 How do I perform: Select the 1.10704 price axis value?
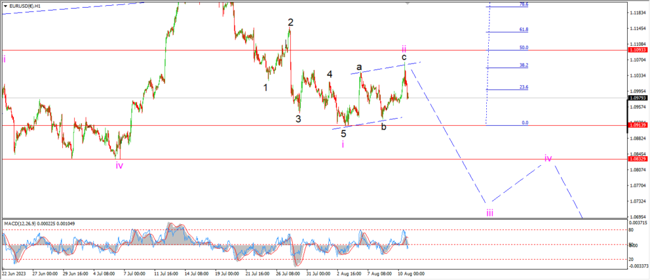637,60
